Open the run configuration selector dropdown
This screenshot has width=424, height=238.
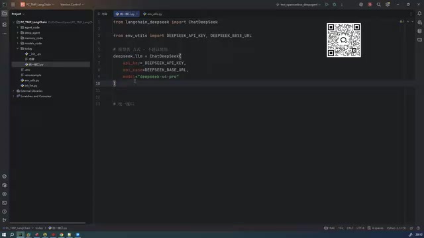click(298, 5)
